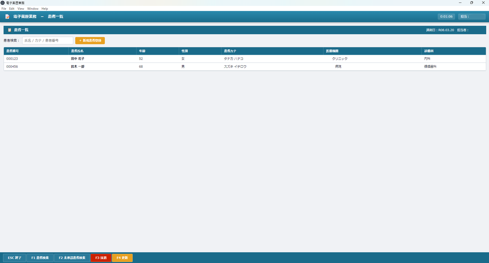
Task: Click the 担当 badge in the header
Action: click(x=471, y=17)
